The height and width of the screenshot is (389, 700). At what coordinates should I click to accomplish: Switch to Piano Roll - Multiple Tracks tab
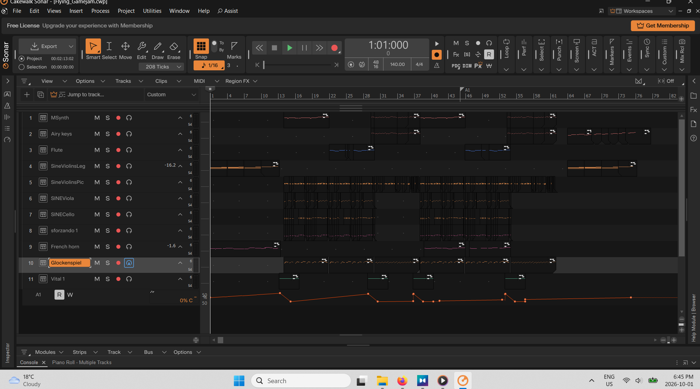pos(82,362)
